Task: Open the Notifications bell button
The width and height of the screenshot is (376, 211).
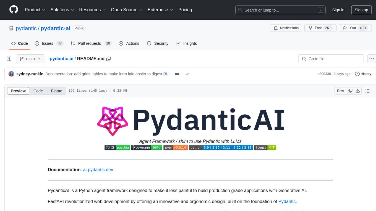Action: [x=286, y=28]
